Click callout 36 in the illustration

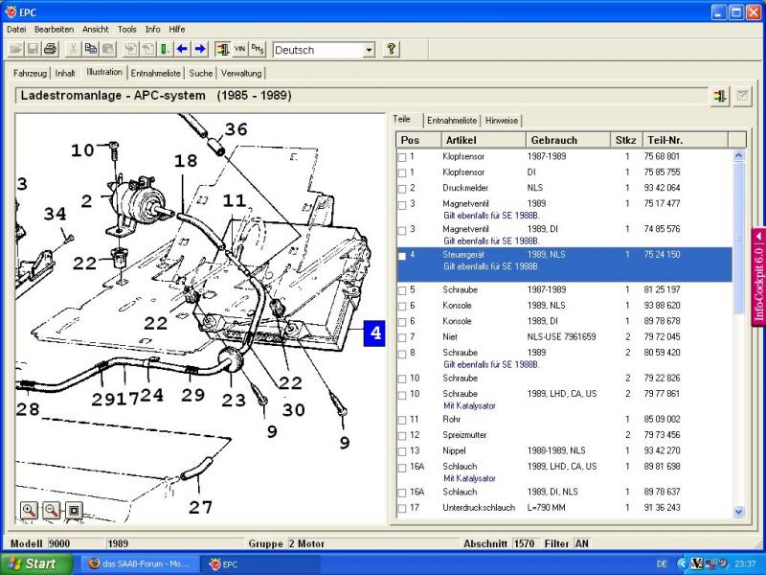[236, 129]
